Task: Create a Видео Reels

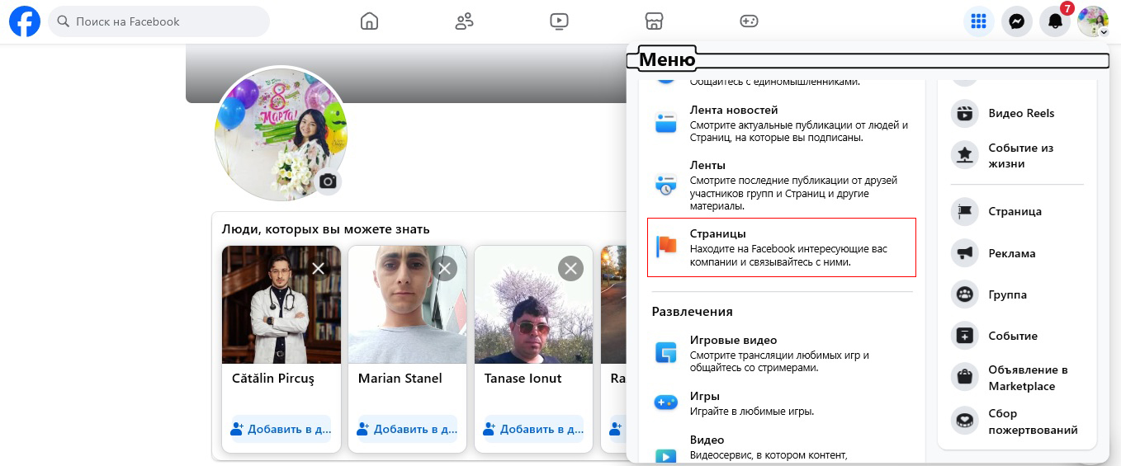Action: coord(1017,113)
